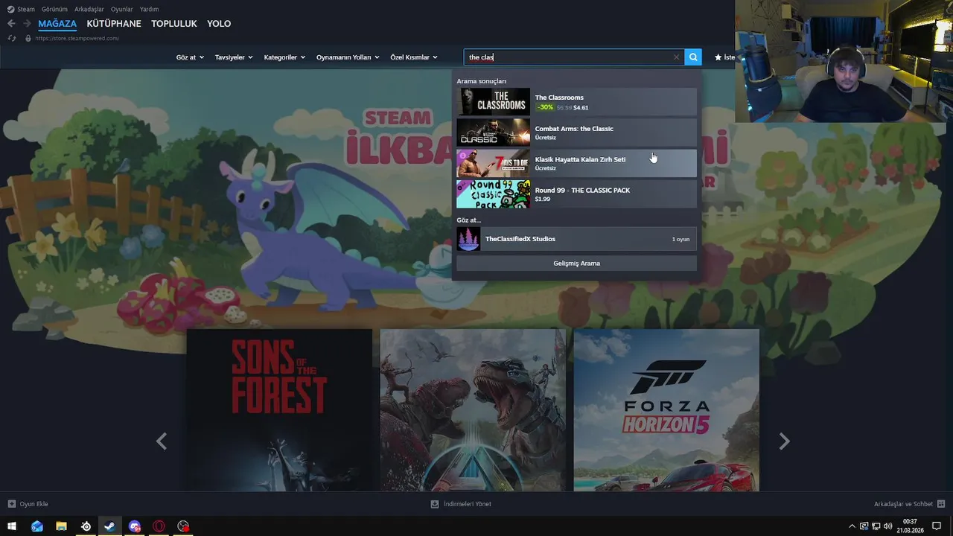Open the Outlook taskbar icon

36,526
